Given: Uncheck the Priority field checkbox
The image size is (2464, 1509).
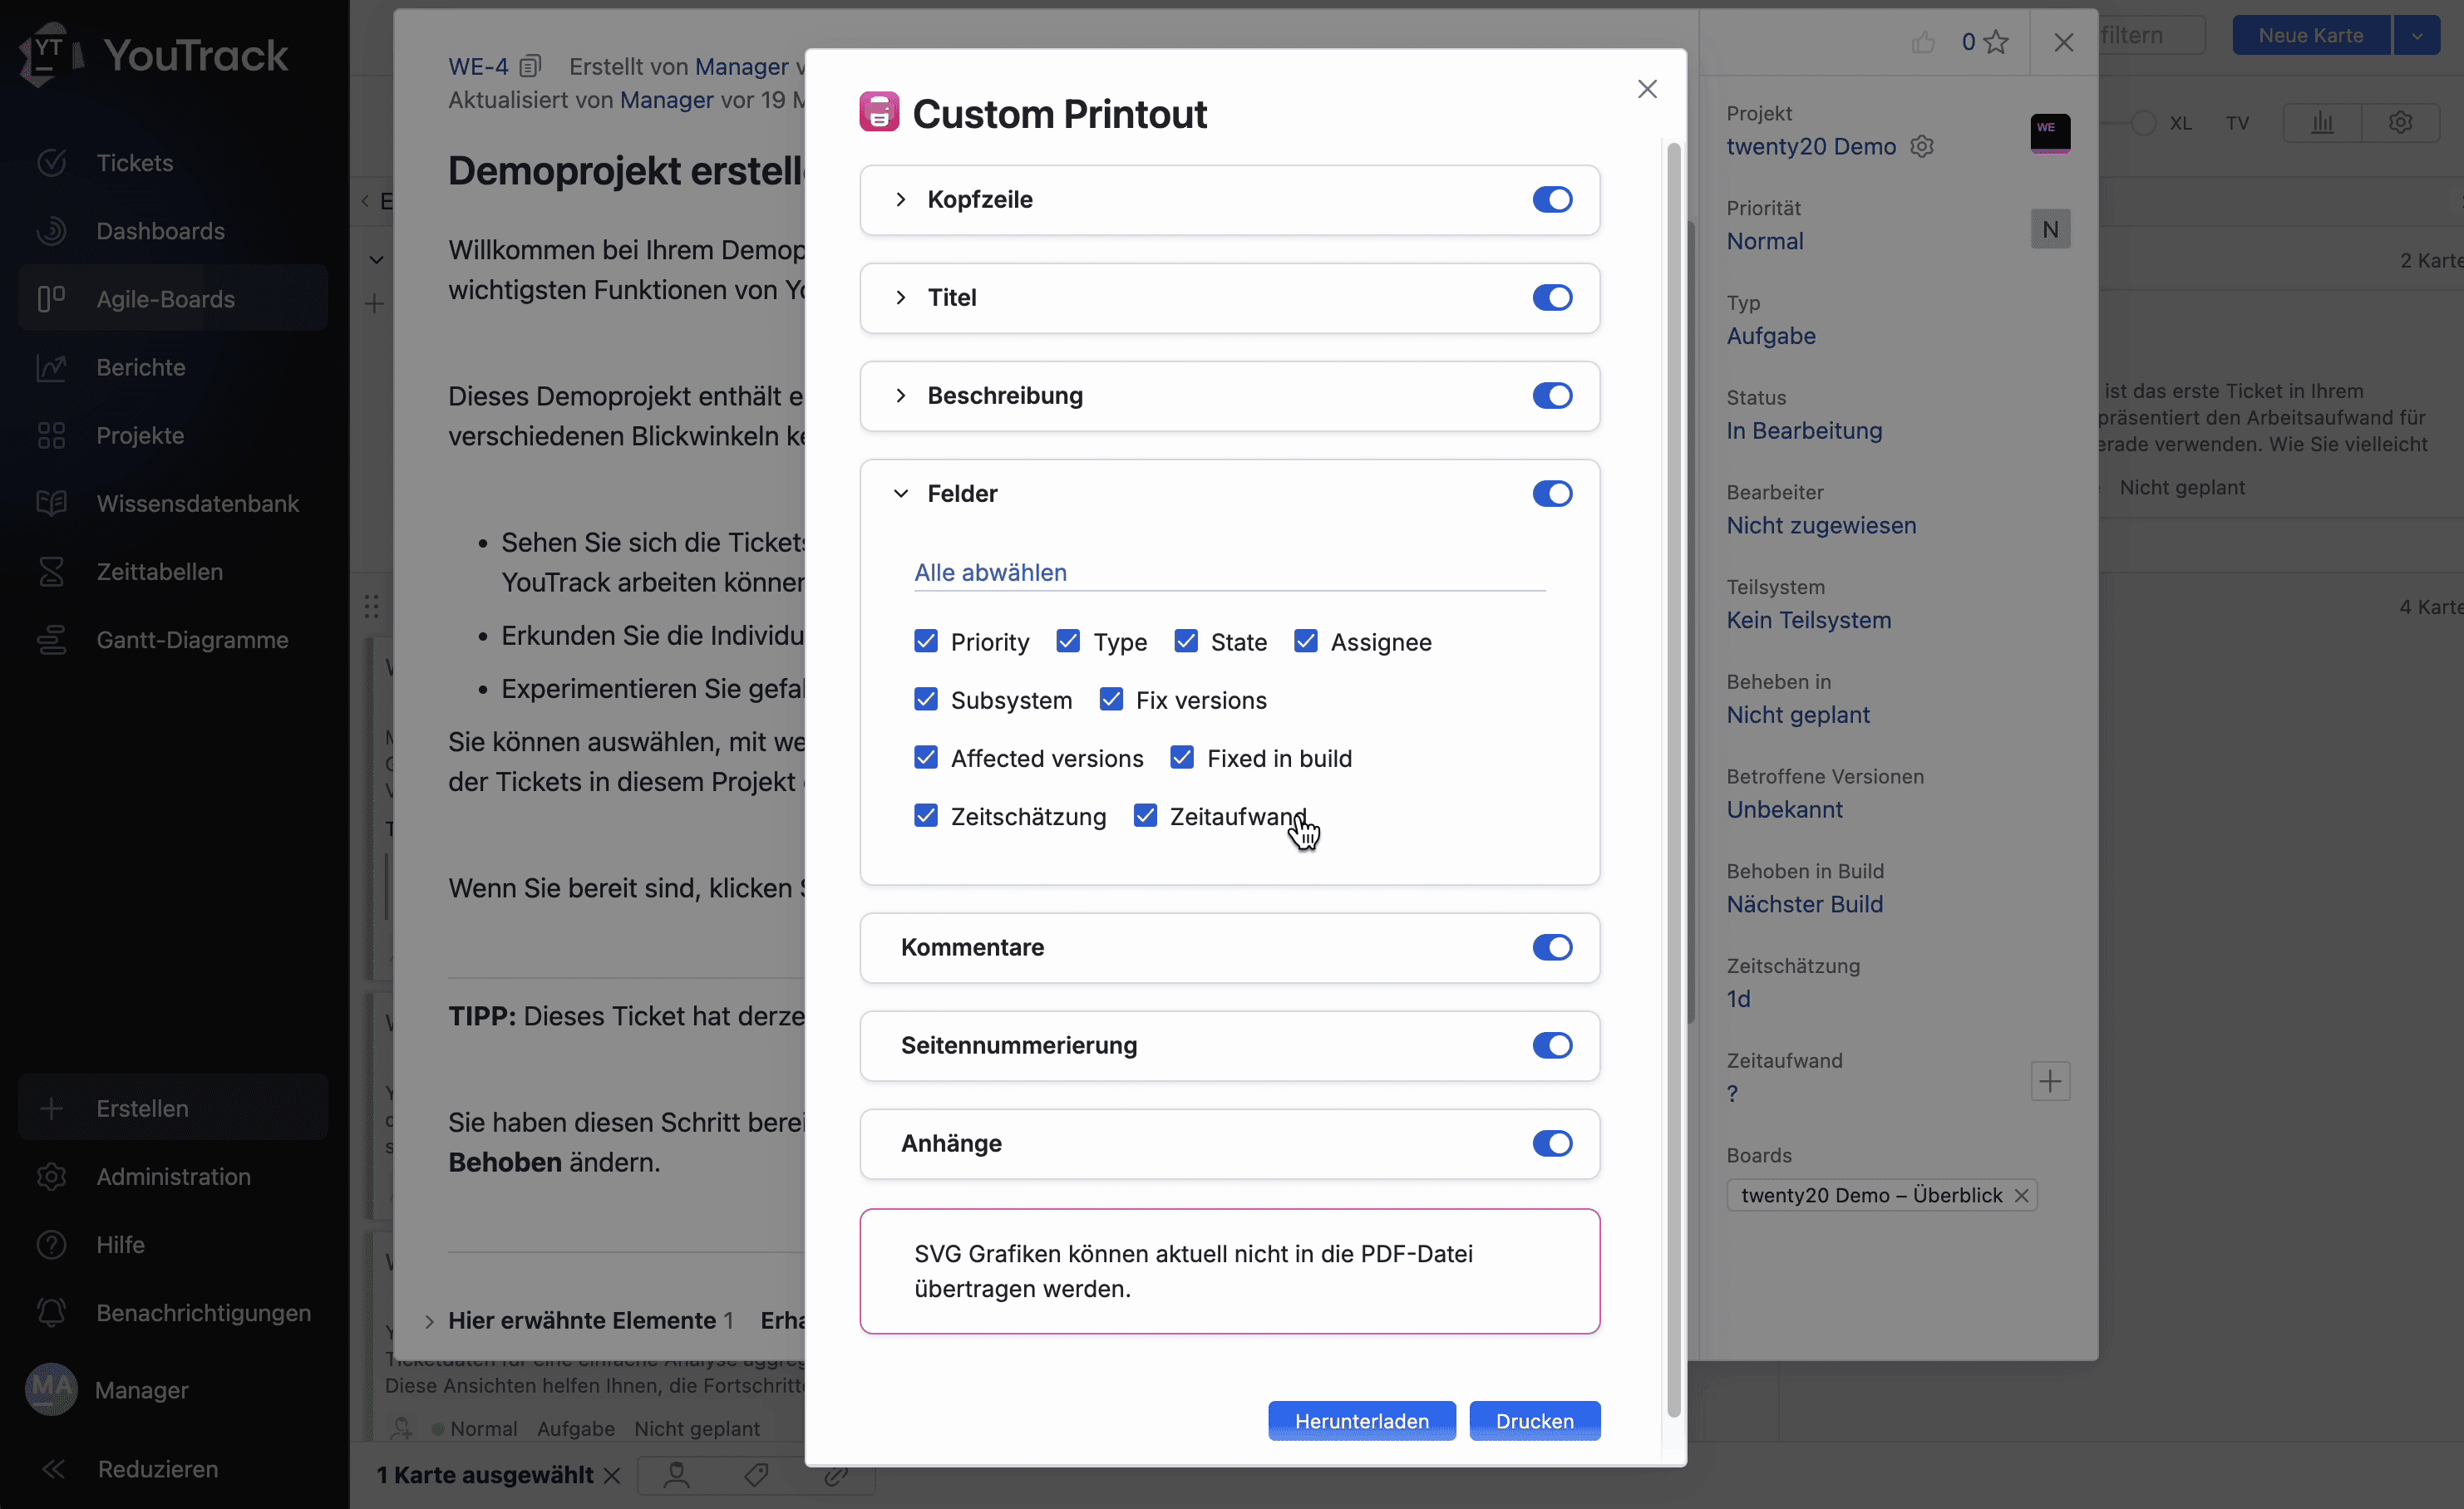Looking at the screenshot, I should (x=926, y=641).
